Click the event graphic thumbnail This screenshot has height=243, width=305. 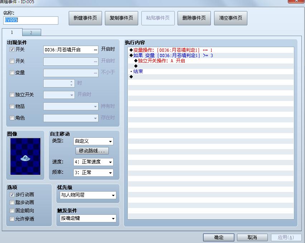25,156
